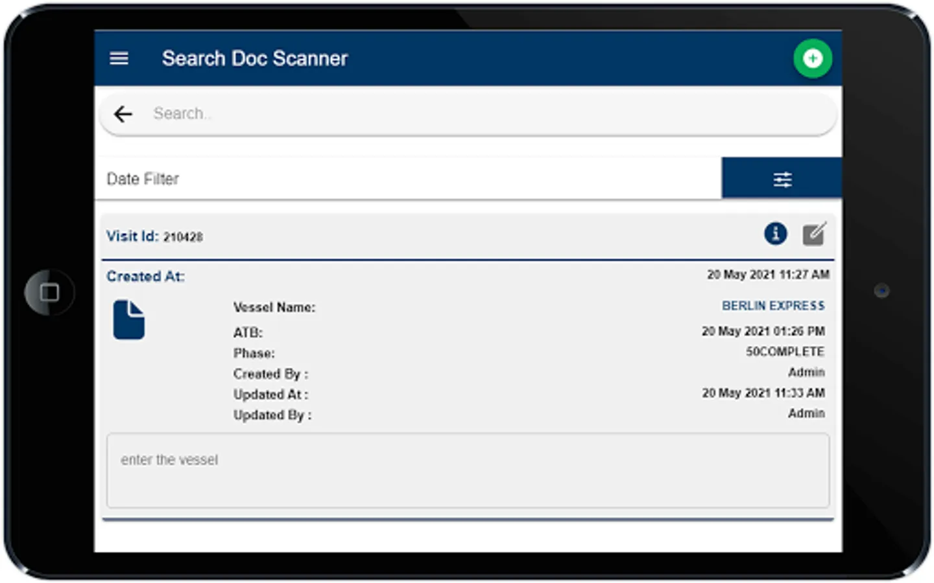Image resolution: width=934 pixels, height=583 pixels.
Task: Click the Created At label
Action: [145, 277]
